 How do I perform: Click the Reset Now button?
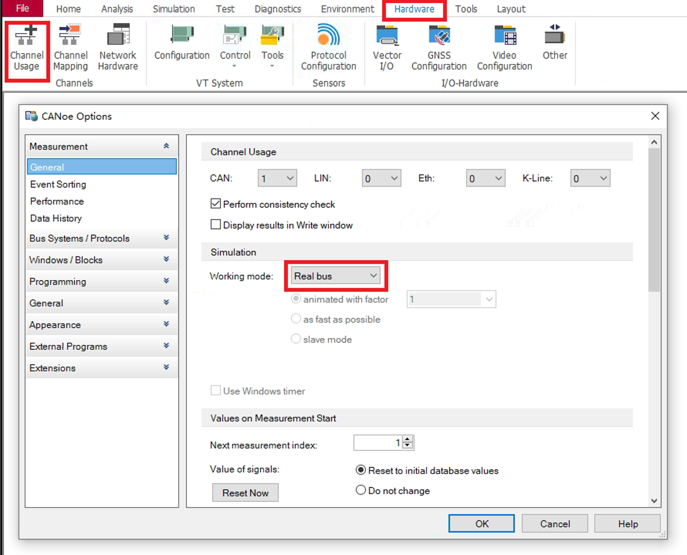pyautogui.click(x=245, y=492)
